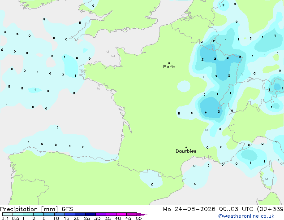
Task: Select the 0.5–1 mm legend swatch
Action: (x=18, y=214)
